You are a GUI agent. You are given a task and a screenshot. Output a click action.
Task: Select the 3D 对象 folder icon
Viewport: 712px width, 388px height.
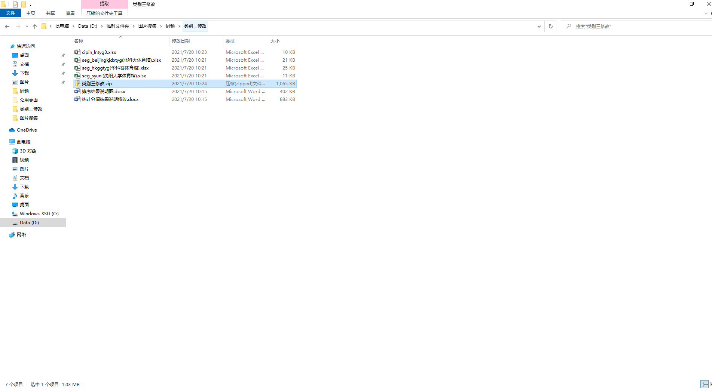[x=15, y=151]
